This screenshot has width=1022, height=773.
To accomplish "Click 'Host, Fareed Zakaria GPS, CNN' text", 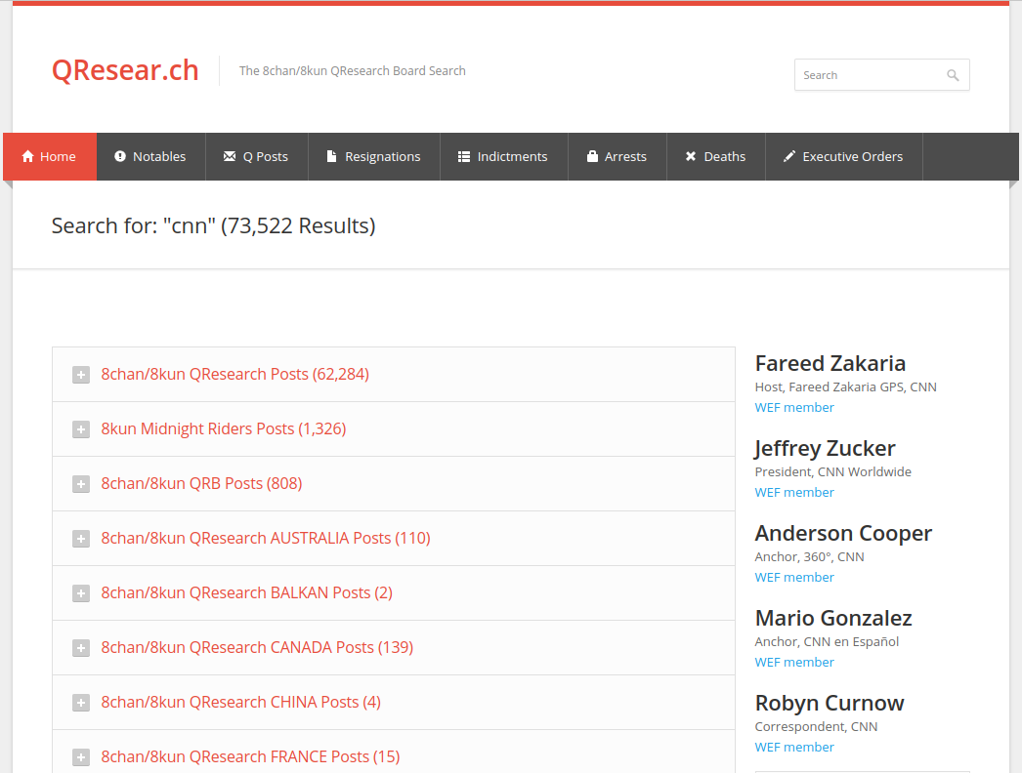I will pyautogui.click(x=845, y=386).
